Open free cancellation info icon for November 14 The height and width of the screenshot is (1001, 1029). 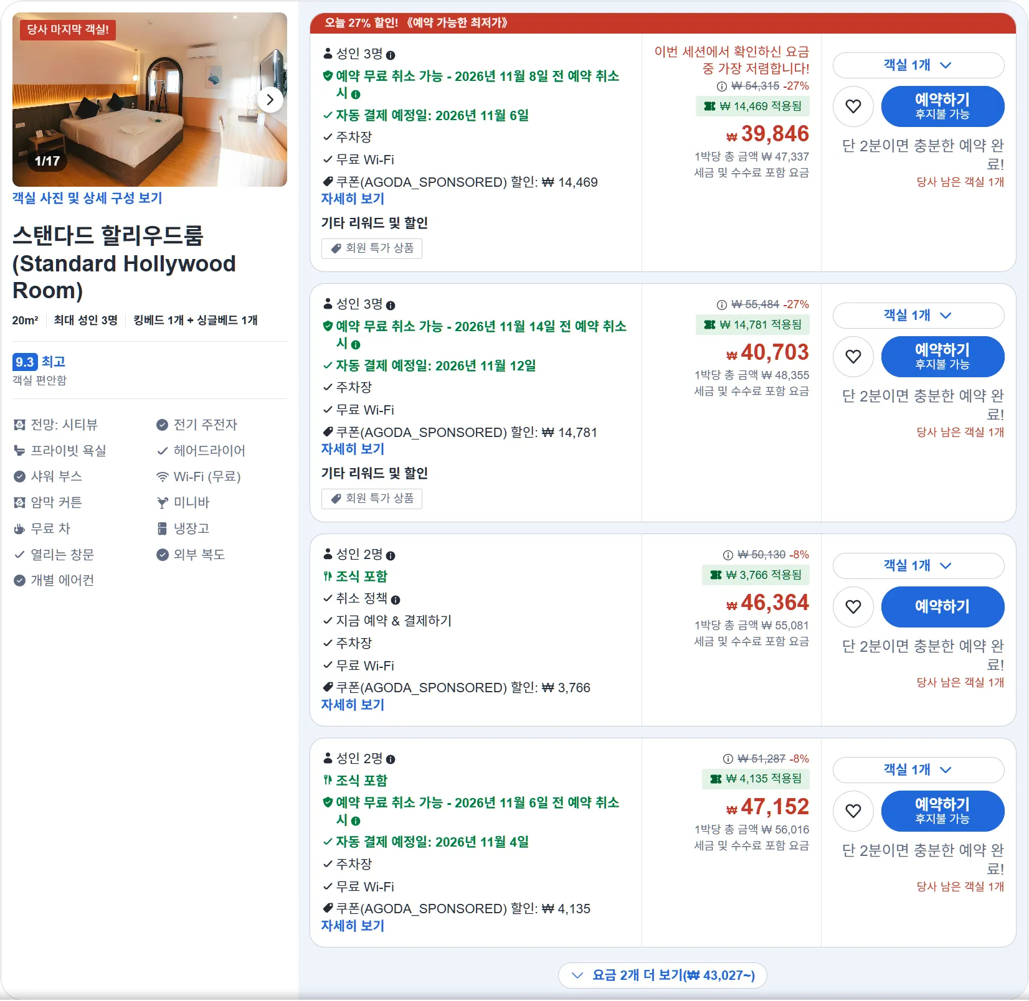coord(356,345)
